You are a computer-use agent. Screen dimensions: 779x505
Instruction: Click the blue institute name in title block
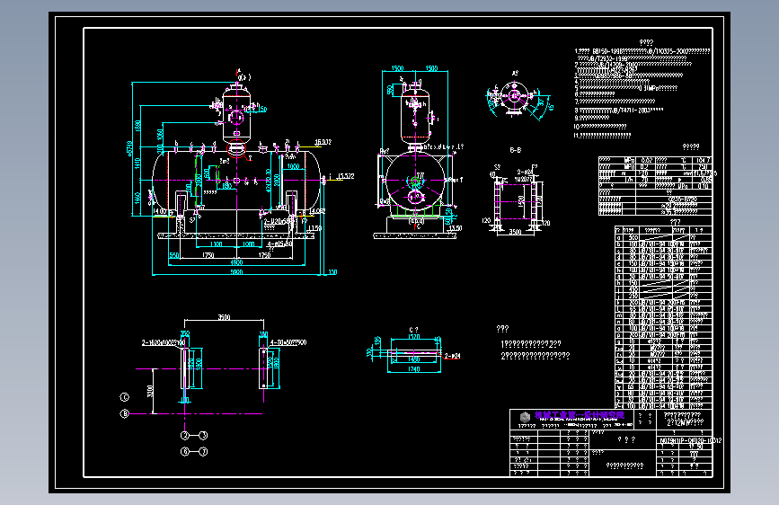point(580,415)
